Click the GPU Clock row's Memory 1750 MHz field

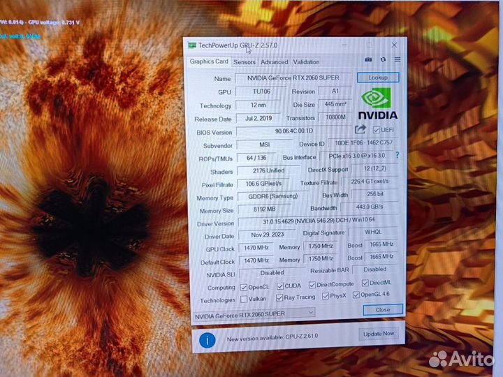pyautogui.click(x=321, y=246)
